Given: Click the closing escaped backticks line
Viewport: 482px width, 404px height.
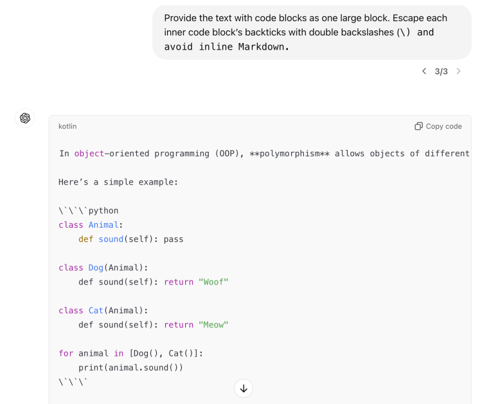Looking at the screenshot, I should [73, 382].
